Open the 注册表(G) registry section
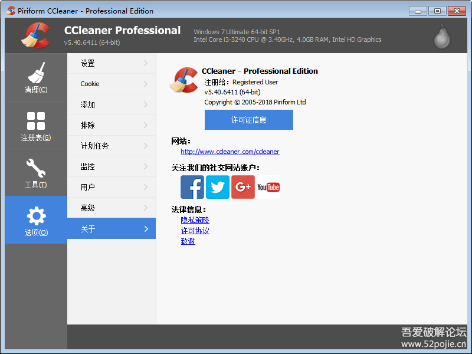This screenshot has width=472, height=354. 36,126
